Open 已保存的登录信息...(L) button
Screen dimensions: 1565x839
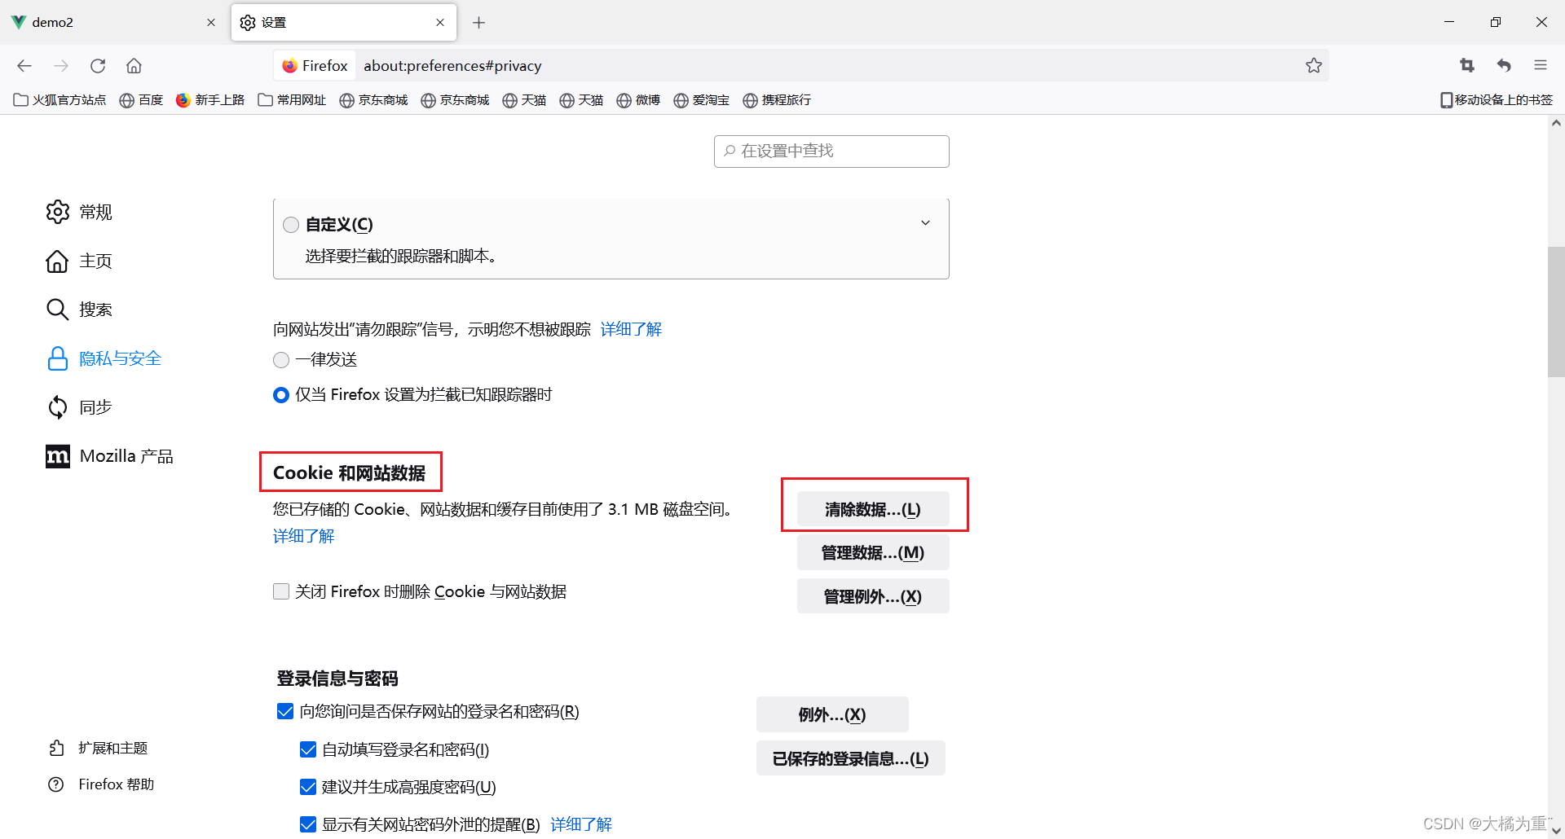point(851,758)
